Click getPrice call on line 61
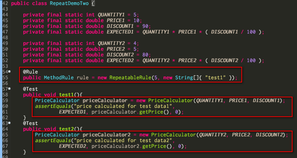 tap(151, 112)
